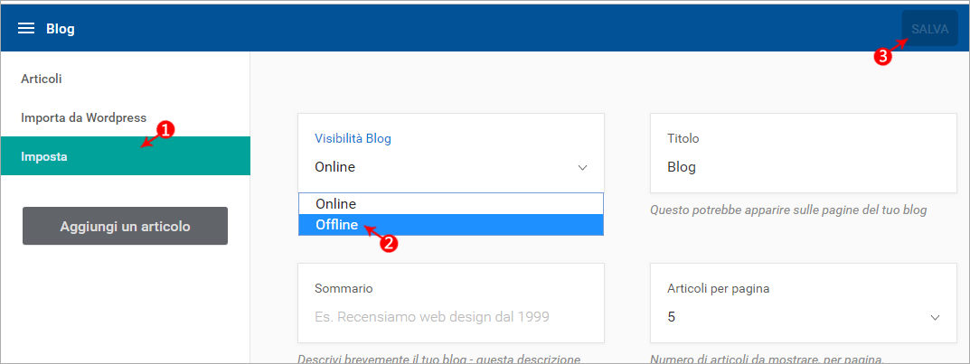Click the Articoli per pagina chevron arrow

coord(935,318)
